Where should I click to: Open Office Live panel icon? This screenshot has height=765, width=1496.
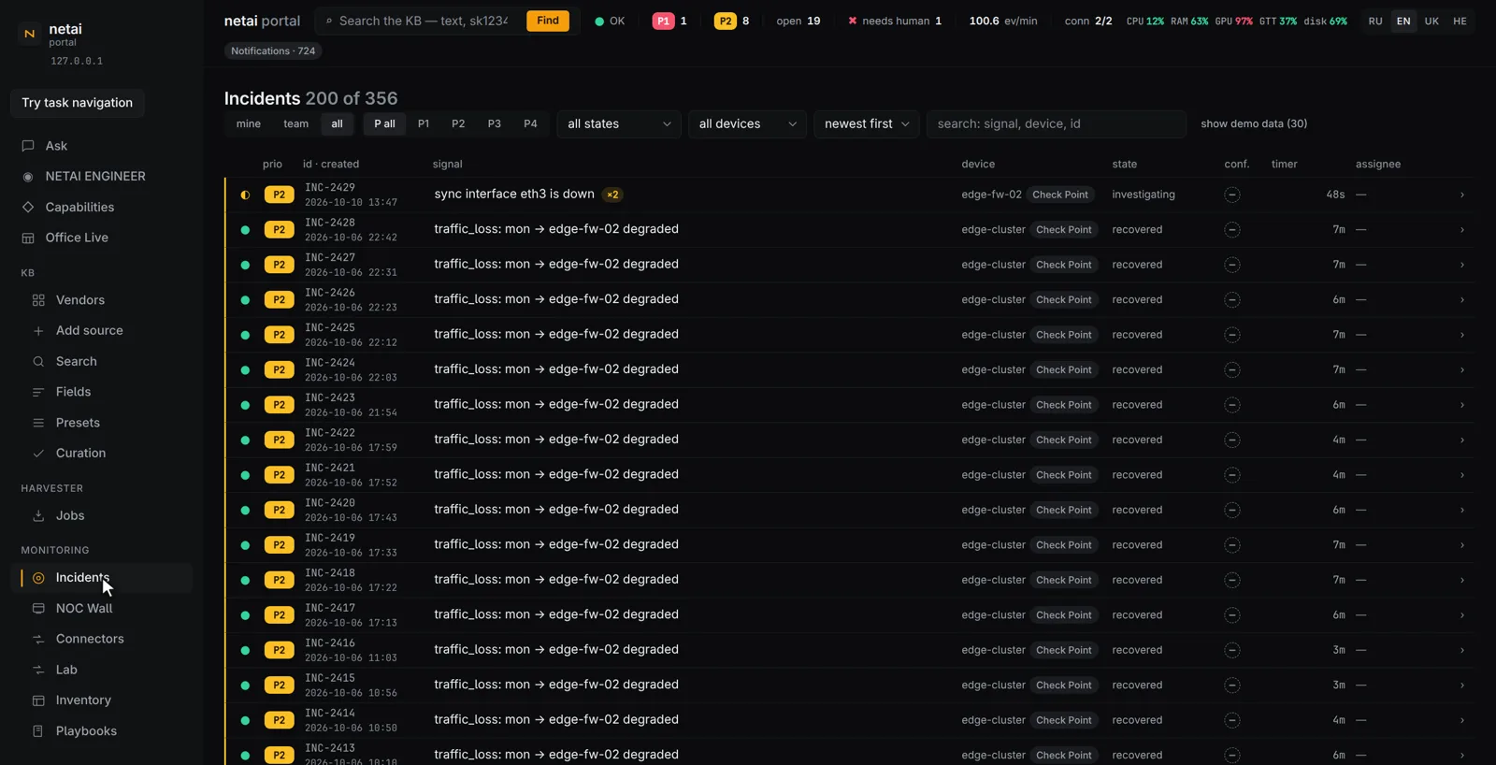pyautogui.click(x=28, y=238)
